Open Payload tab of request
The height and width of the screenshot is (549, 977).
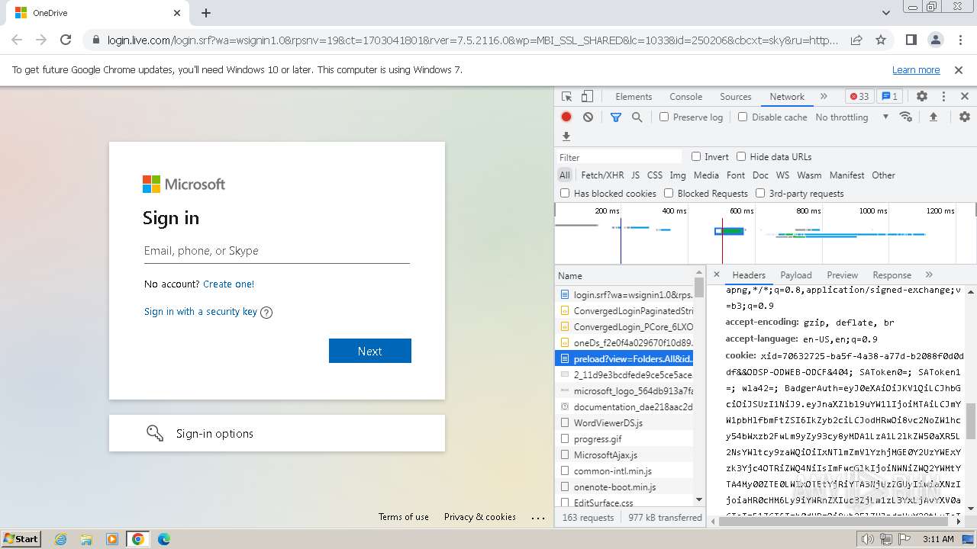pos(796,274)
